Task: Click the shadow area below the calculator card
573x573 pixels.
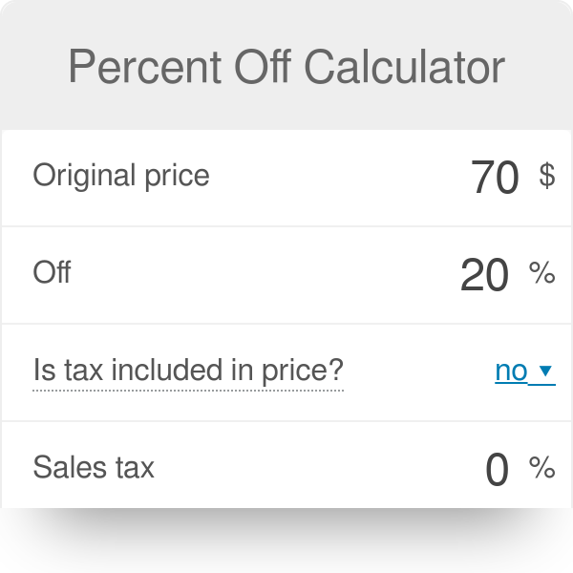Action: (x=286, y=537)
